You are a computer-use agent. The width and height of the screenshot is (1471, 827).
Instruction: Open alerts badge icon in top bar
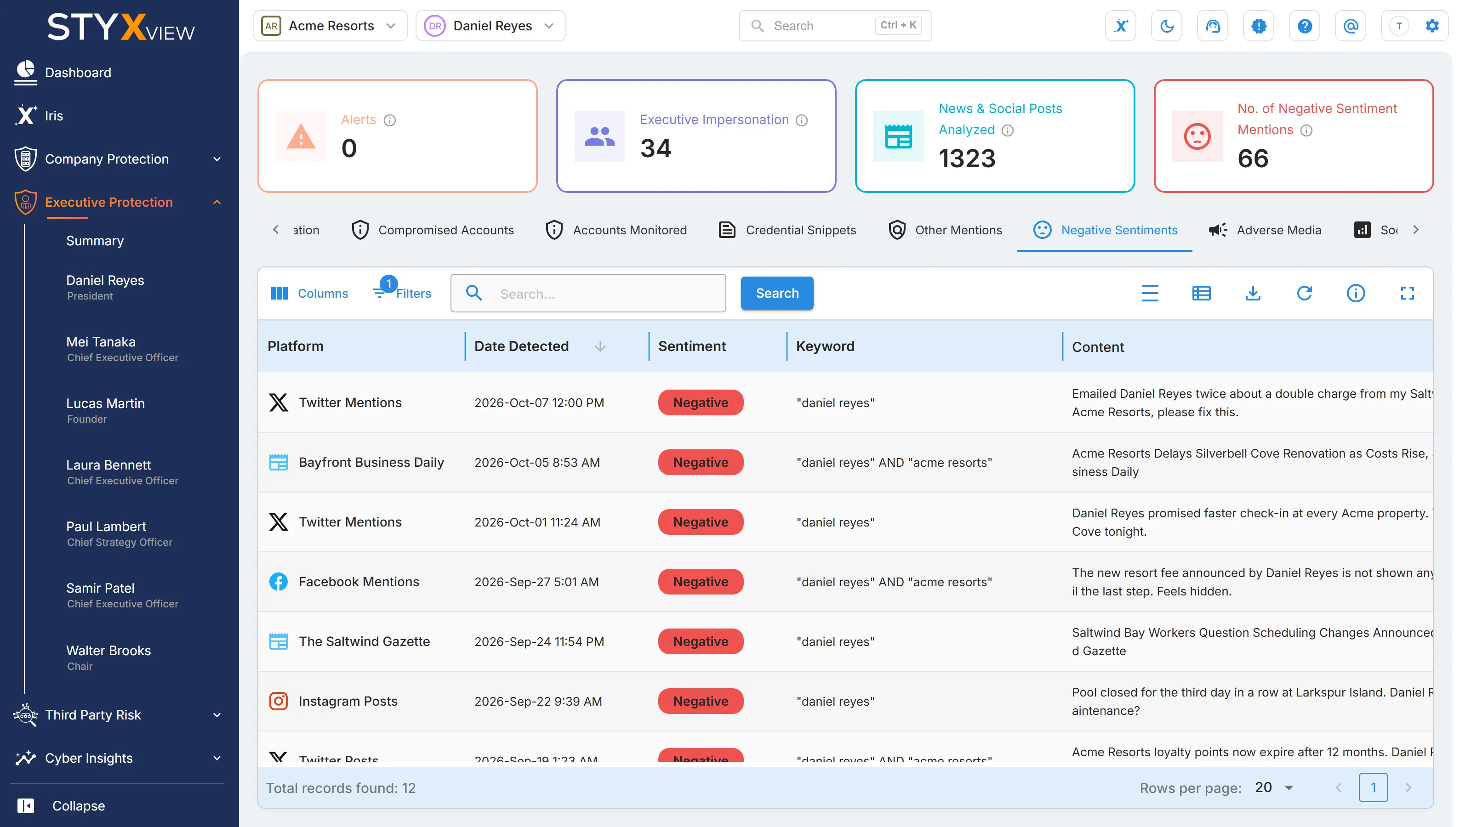click(1259, 26)
